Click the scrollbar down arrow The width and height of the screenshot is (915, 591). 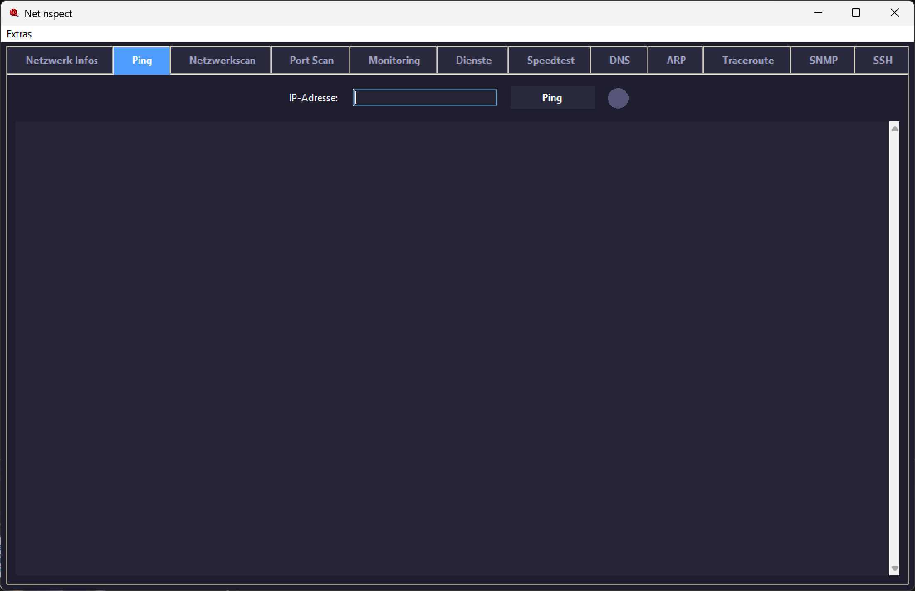[895, 569]
